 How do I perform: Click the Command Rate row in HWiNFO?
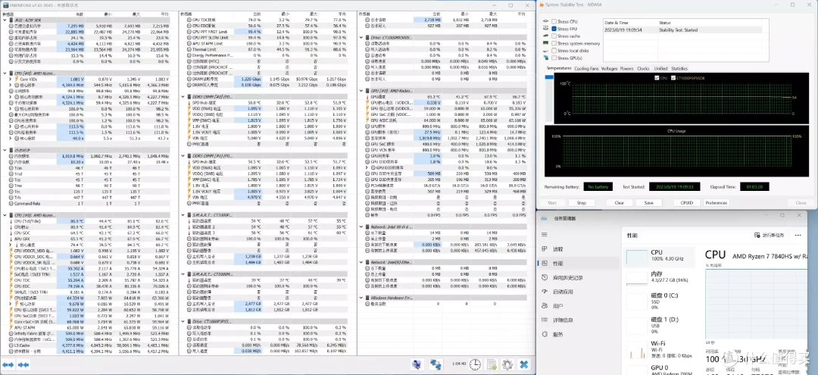tap(86, 203)
